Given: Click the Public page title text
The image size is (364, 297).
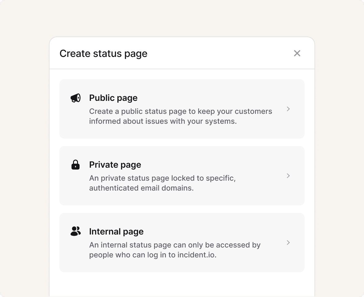Looking at the screenshot, I should [x=113, y=98].
